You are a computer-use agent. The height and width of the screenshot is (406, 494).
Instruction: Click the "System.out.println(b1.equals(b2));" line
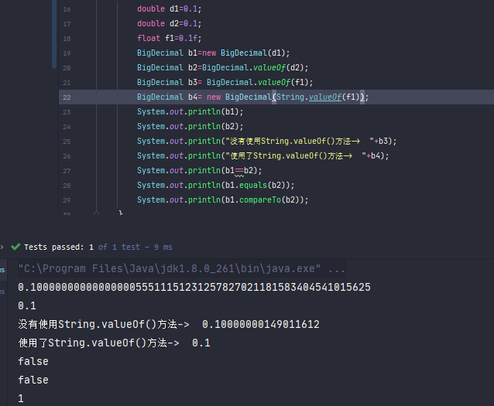pyautogui.click(x=216, y=186)
